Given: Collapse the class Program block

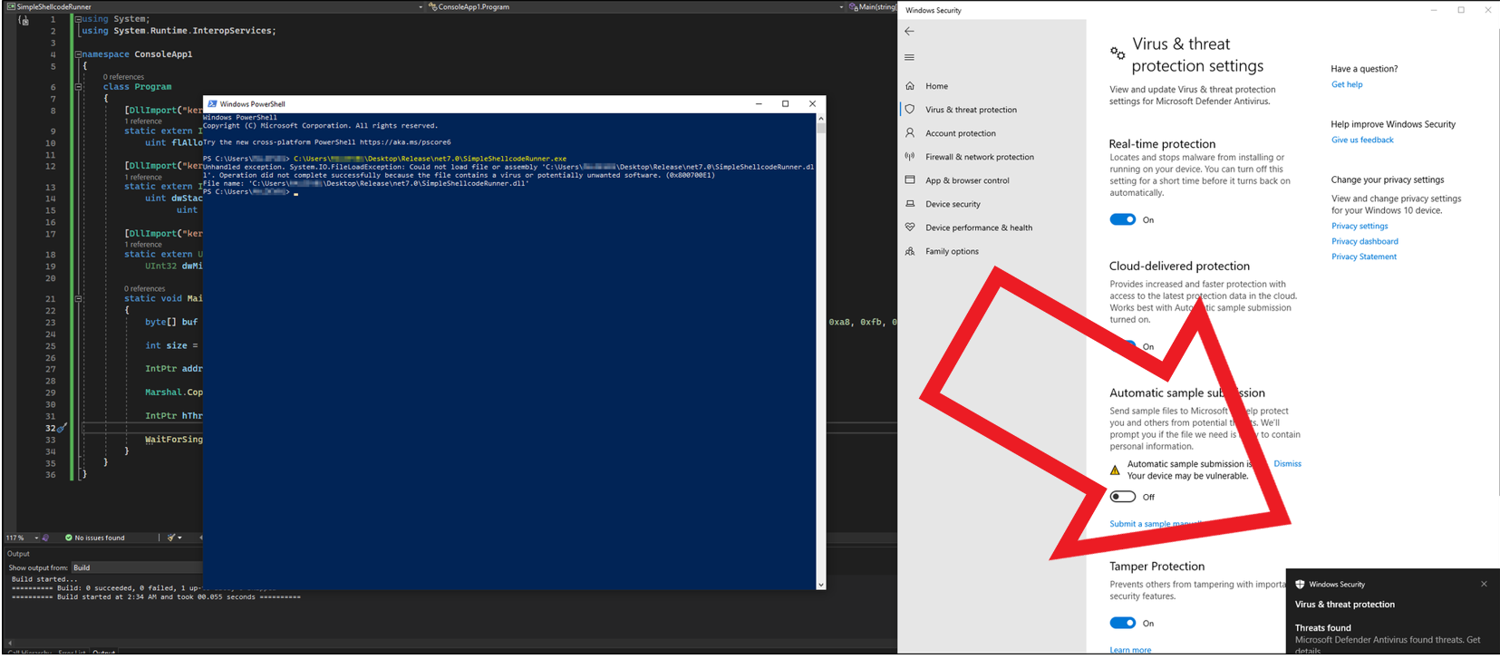Looking at the screenshot, I should click(x=78, y=87).
